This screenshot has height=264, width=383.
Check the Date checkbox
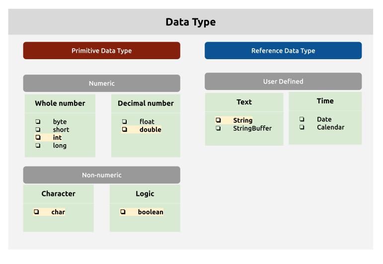302,119
